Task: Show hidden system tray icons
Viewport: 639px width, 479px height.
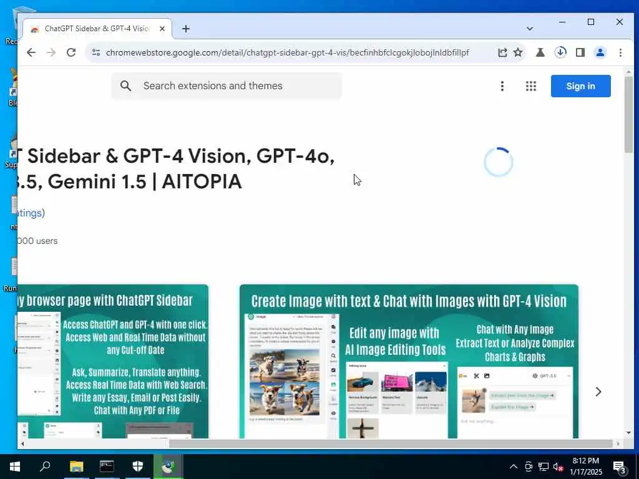Action: tap(514, 467)
